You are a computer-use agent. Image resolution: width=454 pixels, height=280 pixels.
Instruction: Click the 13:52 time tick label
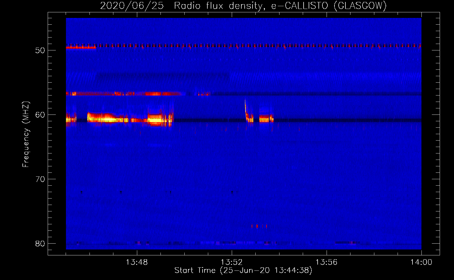coord(232,262)
